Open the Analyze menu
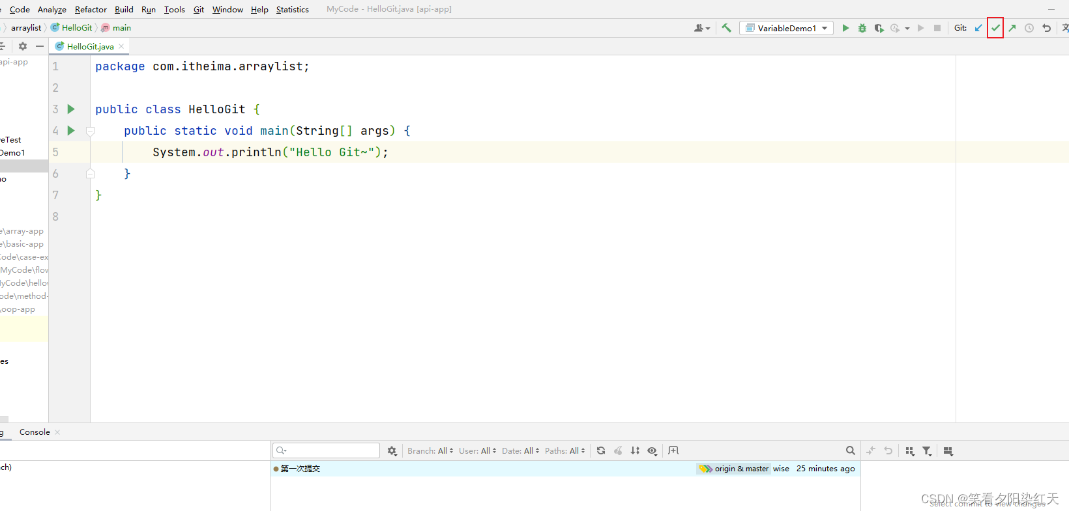 coord(52,9)
